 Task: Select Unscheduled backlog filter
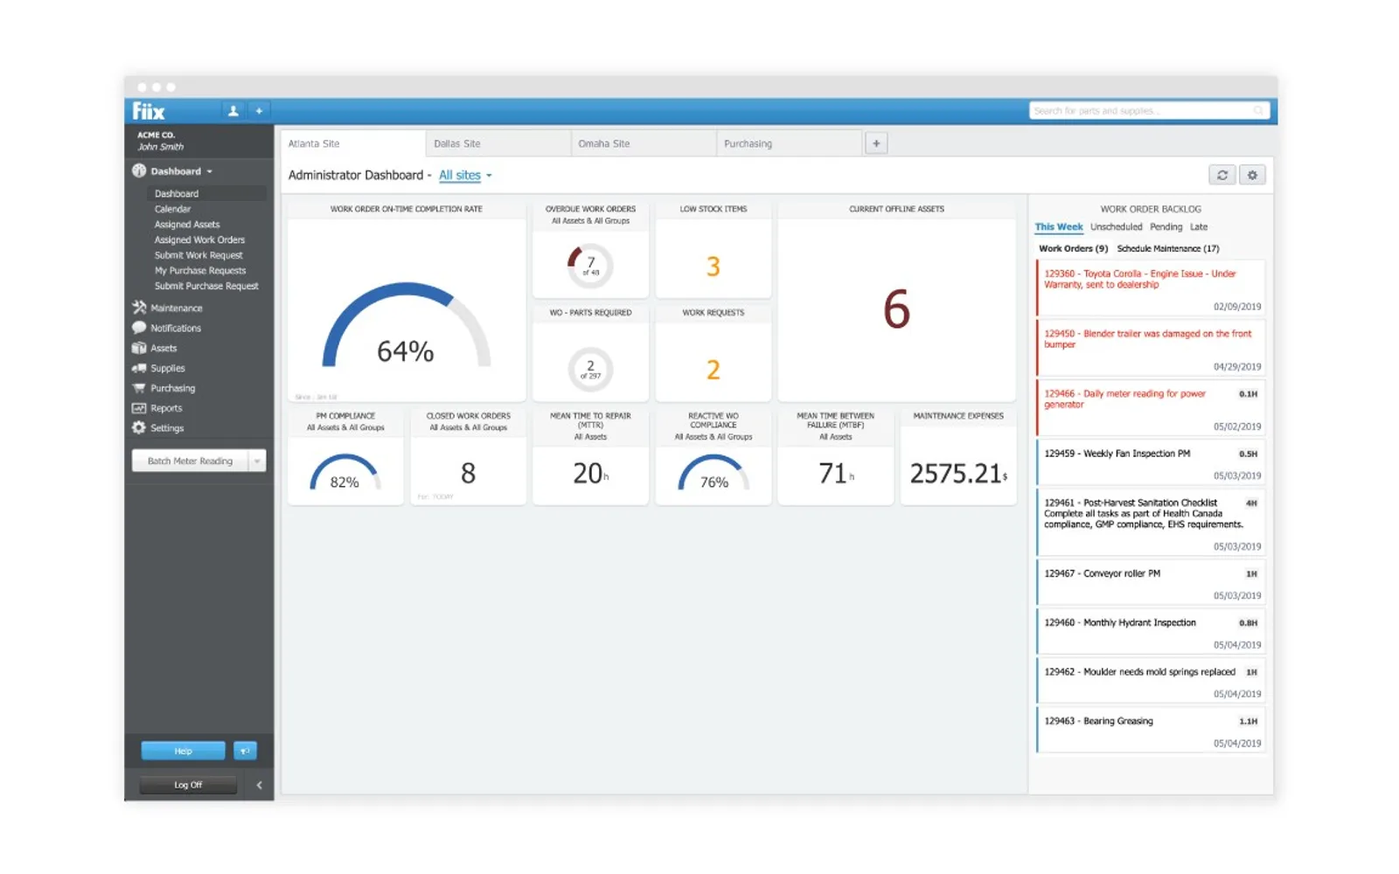click(1116, 227)
